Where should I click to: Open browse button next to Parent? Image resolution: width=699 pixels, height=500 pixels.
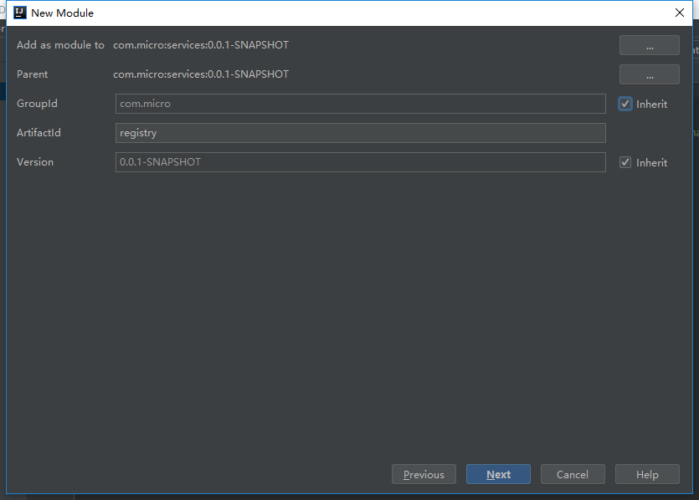click(x=649, y=74)
